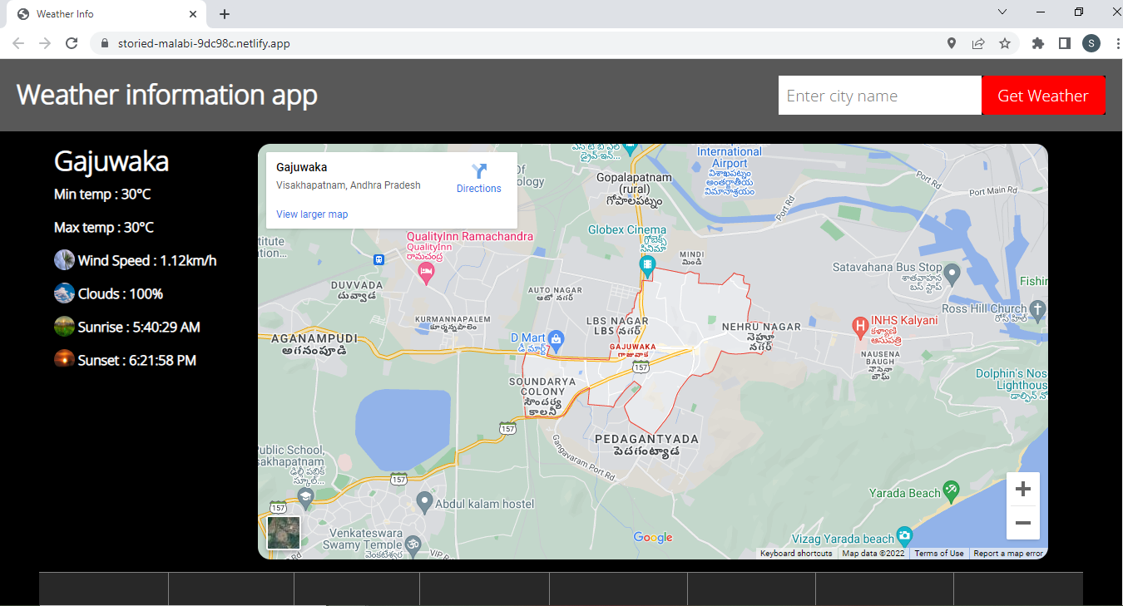Screen dimensions: 1123x606
Task: Click the Gajuwaka city heading
Action: pyautogui.click(x=111, y=161)
